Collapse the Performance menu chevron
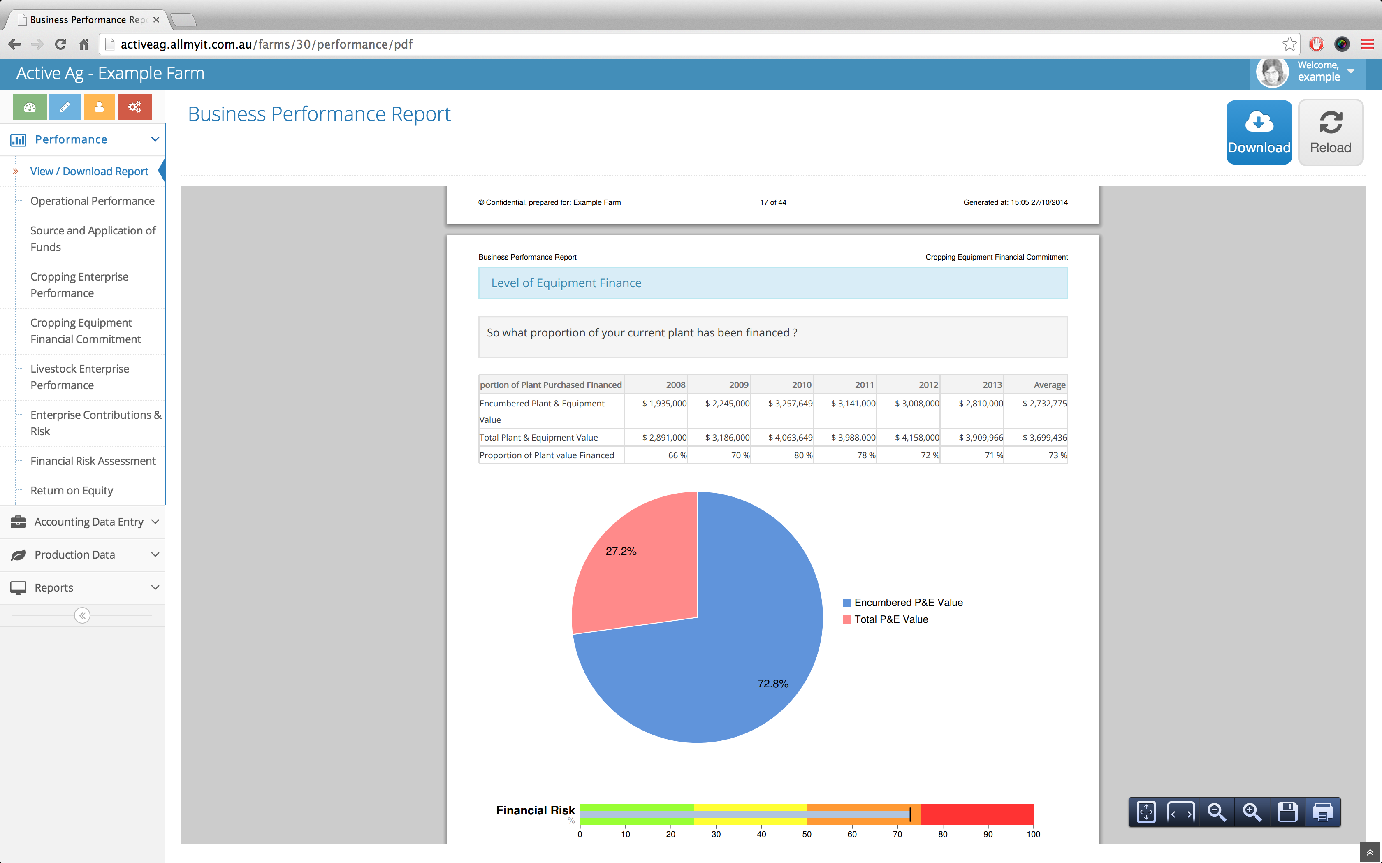The image size is (1382, 863). pos(155,139)
